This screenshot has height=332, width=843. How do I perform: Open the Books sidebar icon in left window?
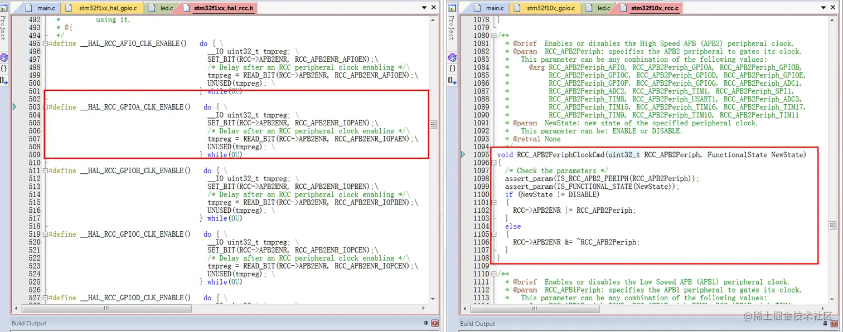coord(4,57)
